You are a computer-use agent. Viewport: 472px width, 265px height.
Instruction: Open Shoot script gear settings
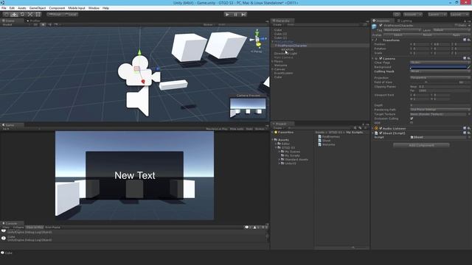469,132
